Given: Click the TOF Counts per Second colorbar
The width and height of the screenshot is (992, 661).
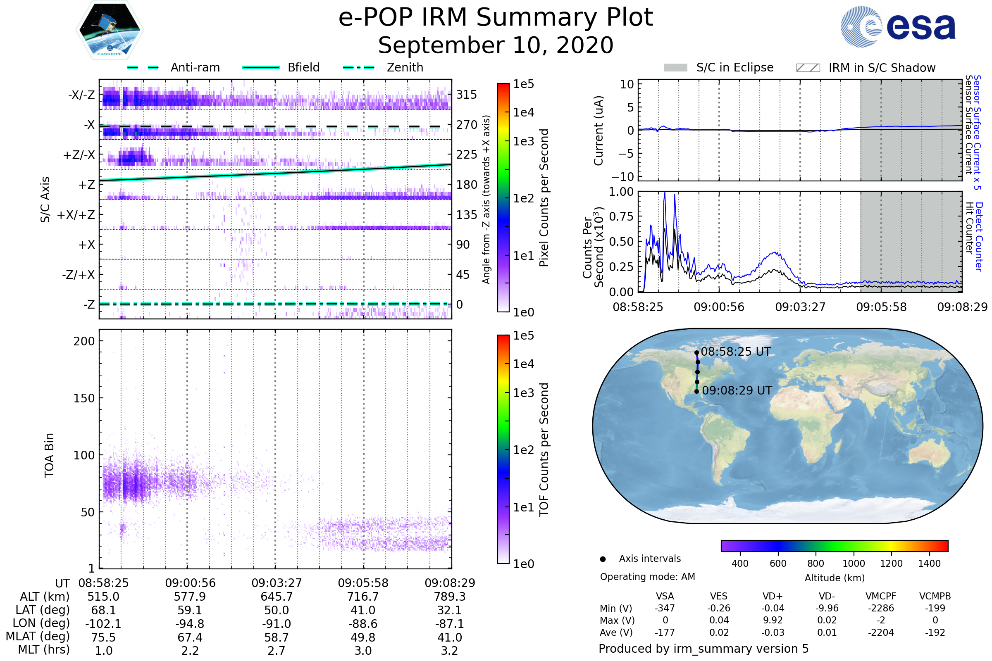Looking at the screenshot, I should (503, 449).
